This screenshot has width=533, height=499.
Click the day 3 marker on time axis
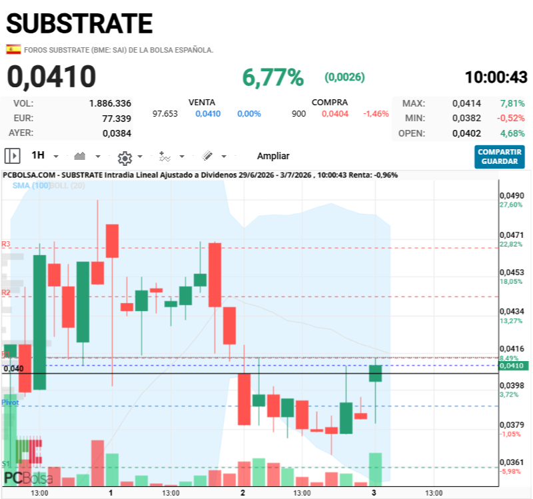(374, 492)
